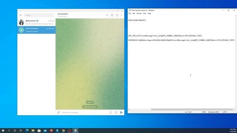Open File Explorer from taskbar
The height and width of the screenshot is (133, 237).
point(33,130)
